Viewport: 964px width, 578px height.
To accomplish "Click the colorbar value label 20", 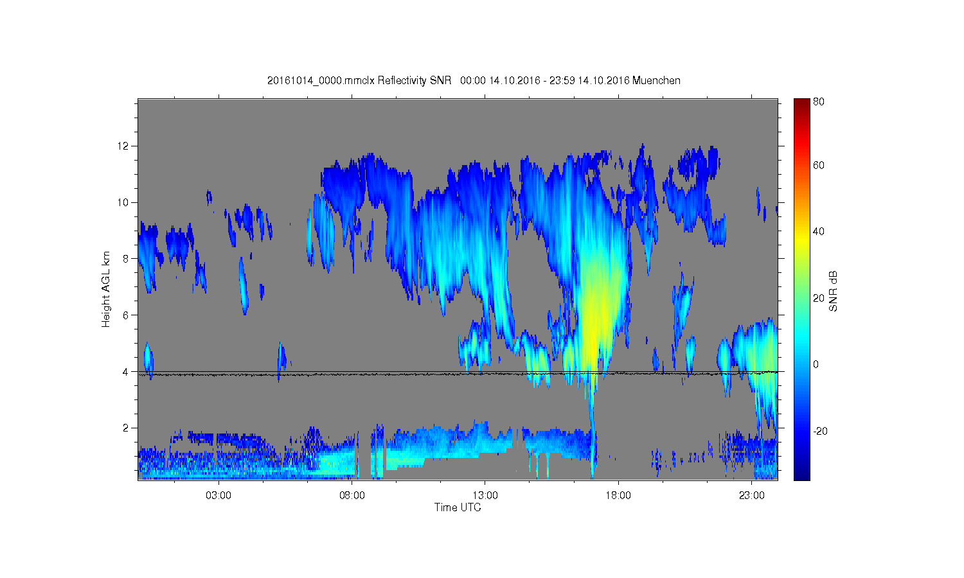I will point(818,298).
